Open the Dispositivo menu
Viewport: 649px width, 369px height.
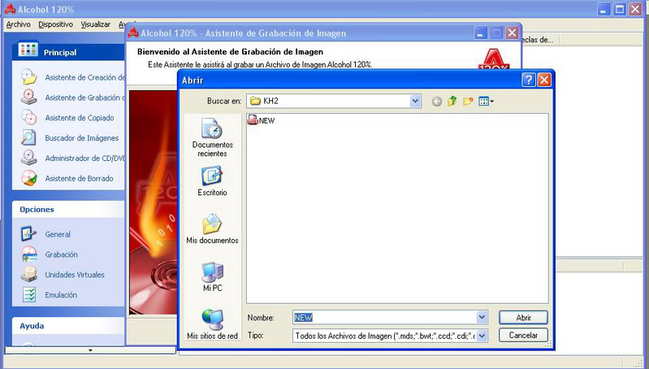(55, 24)
